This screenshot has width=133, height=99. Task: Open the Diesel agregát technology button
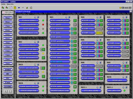point(29,29)
